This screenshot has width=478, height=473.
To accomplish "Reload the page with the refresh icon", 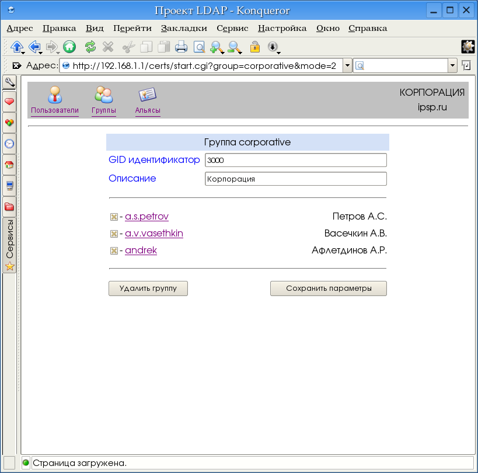I will [90, 47].
